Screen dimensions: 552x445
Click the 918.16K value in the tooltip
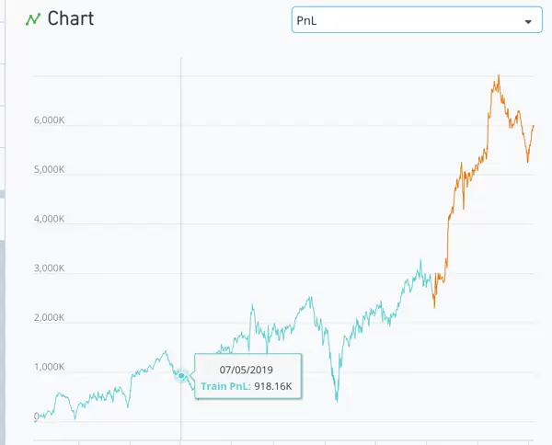click(273, 386)
